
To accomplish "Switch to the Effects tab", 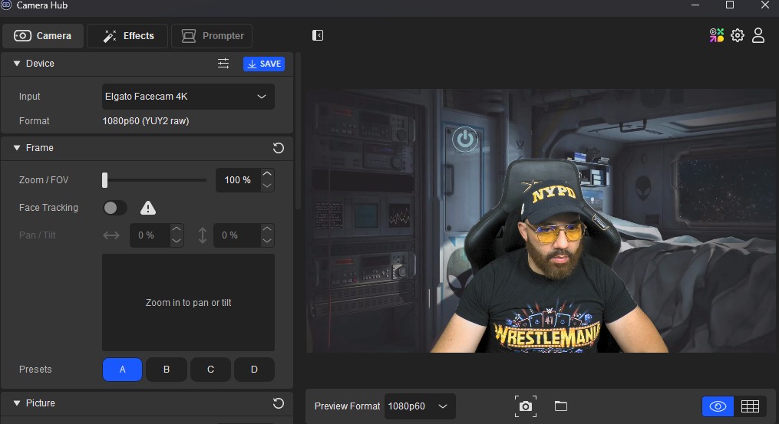I will [x=128, y=36].
